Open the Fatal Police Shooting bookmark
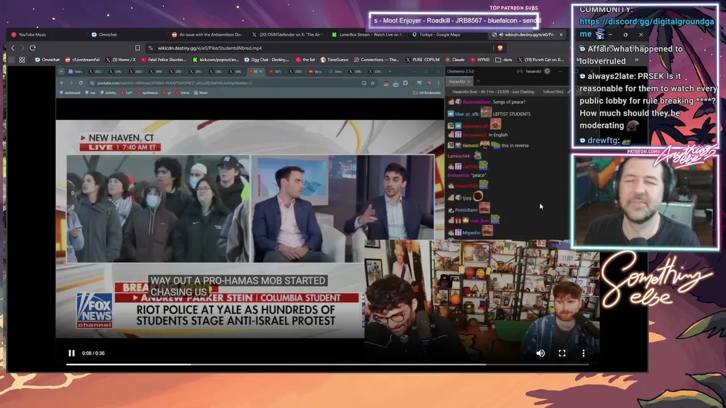 pos(164,59)
